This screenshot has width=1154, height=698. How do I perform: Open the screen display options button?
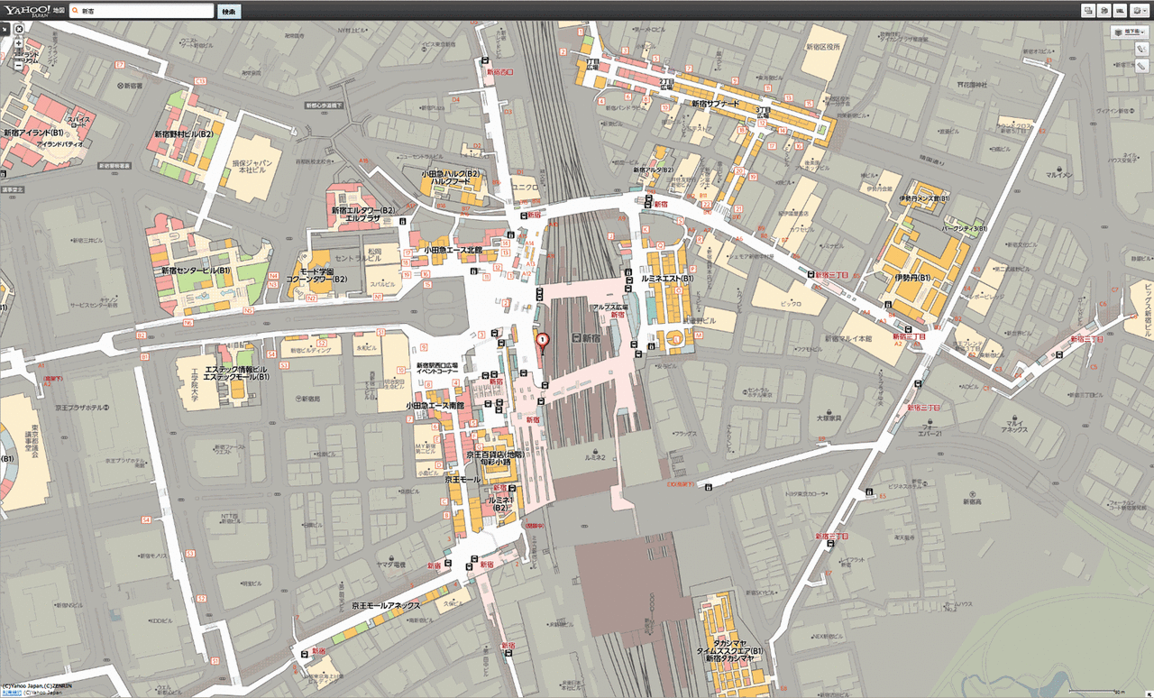pos(1088,11)
